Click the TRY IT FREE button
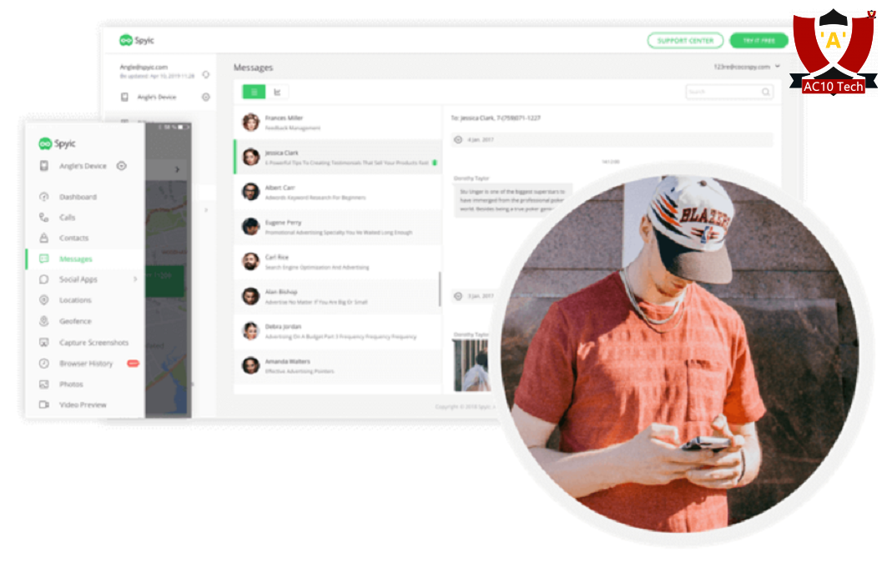This screenshot has width=887, height=568. click(x=758, y=40)
